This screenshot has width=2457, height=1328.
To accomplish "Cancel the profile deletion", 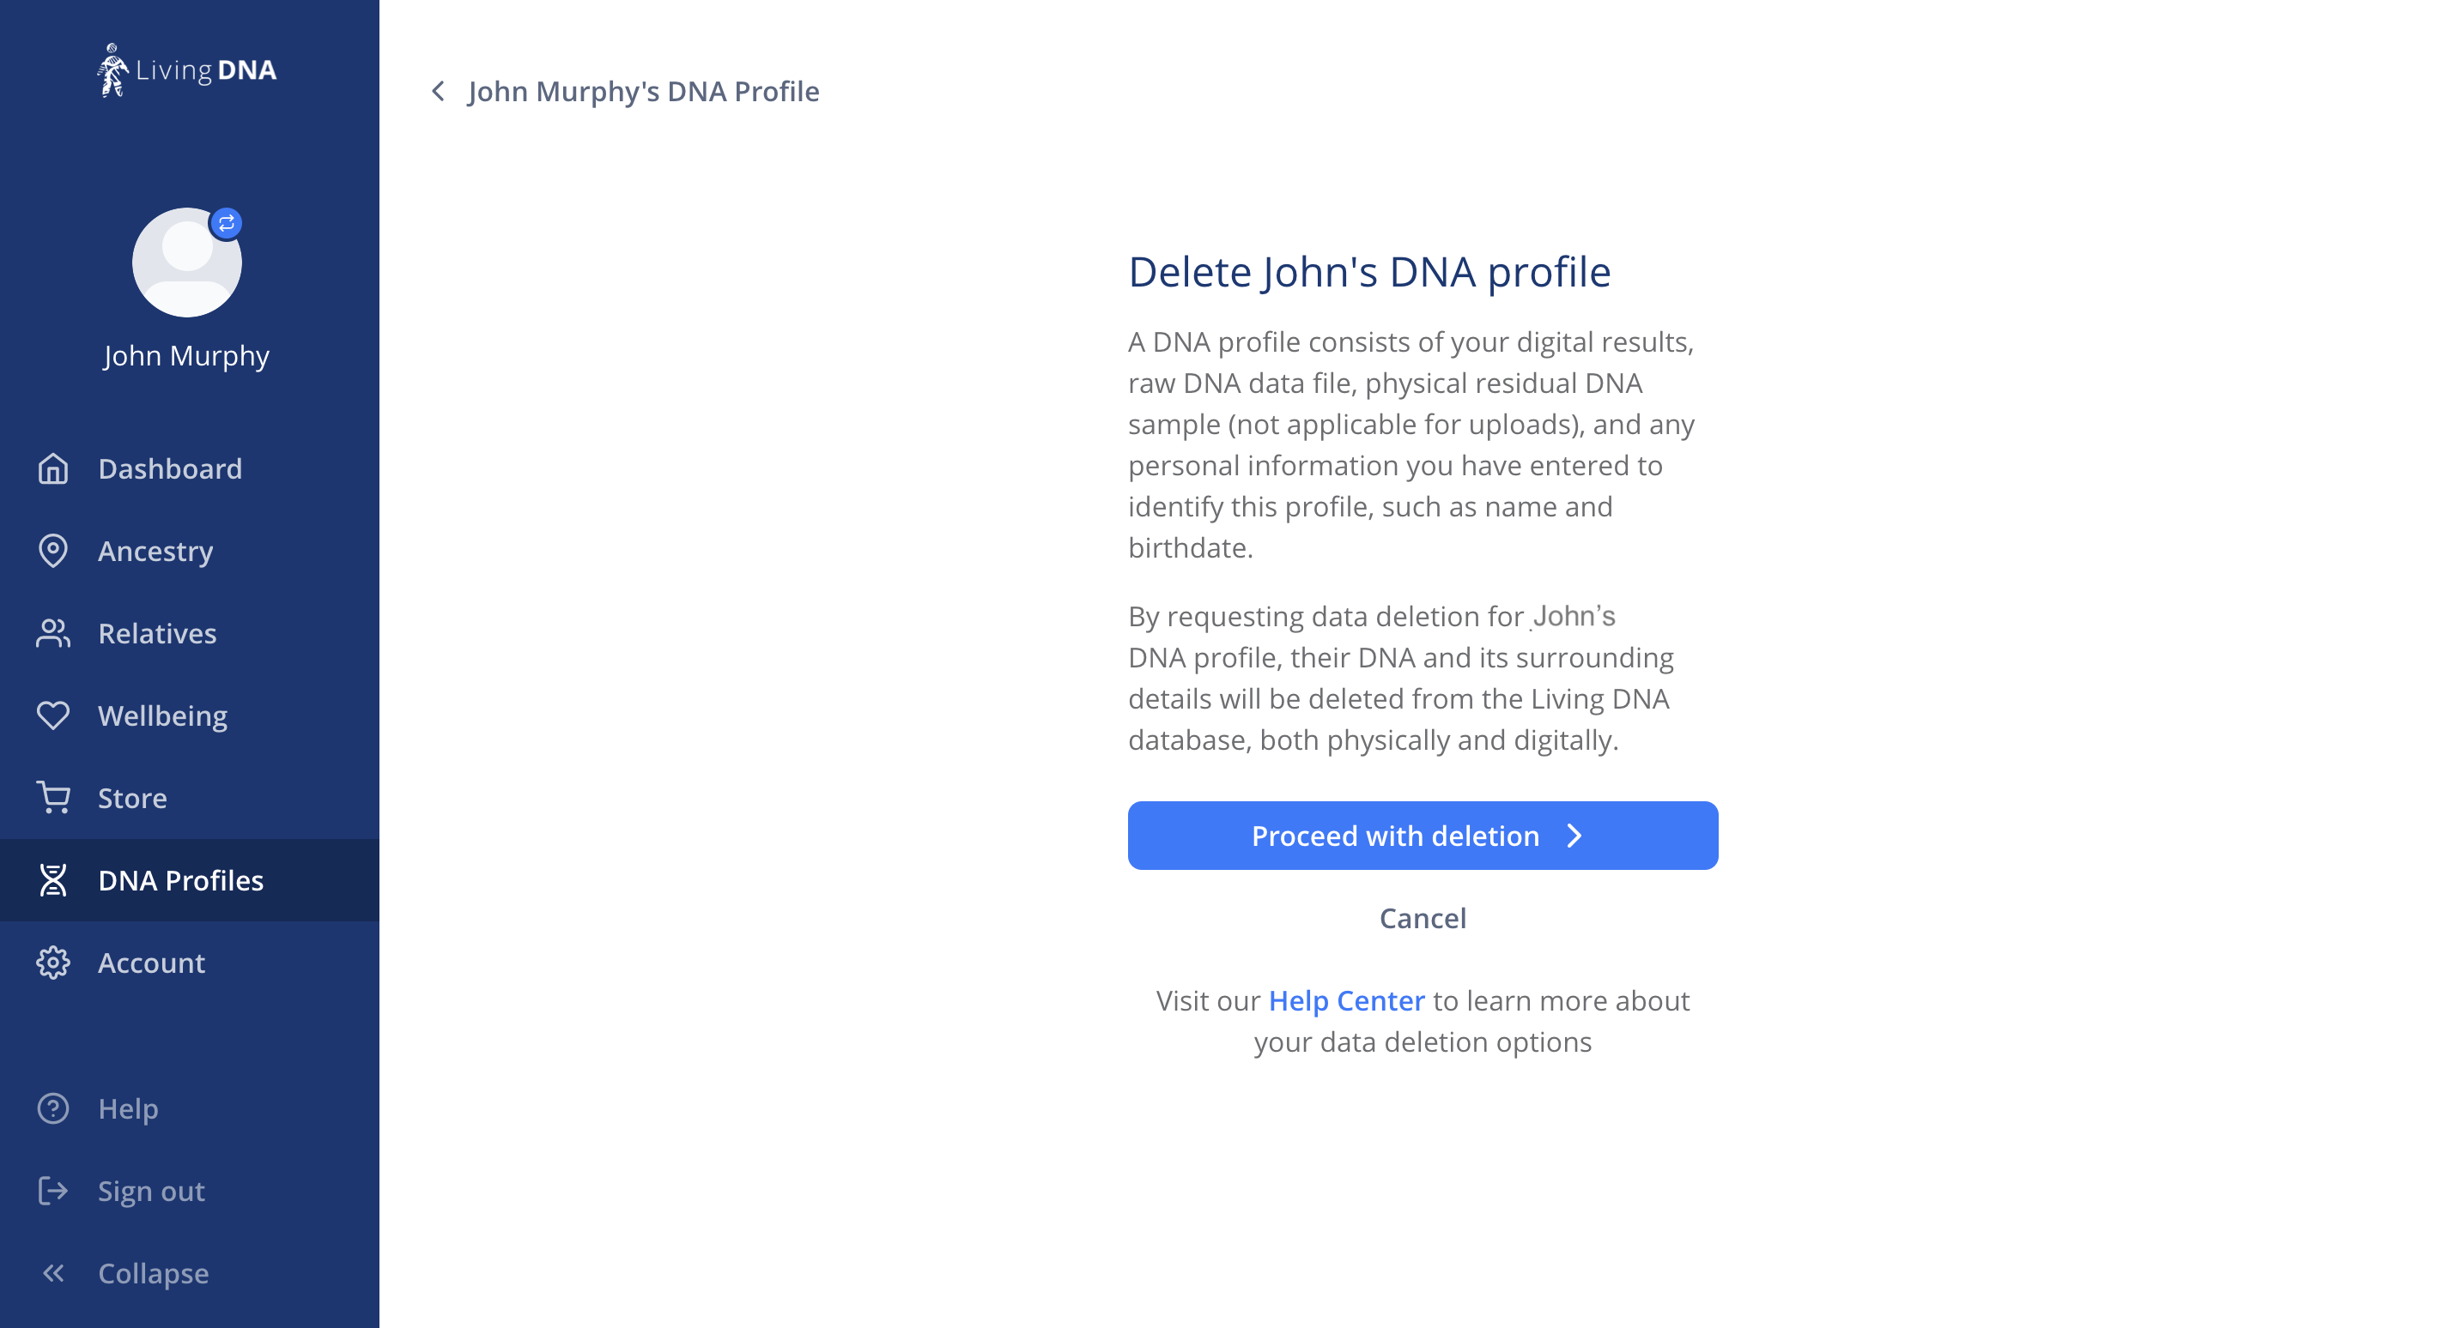I will pyautogui.click(x=1423, y=918).
